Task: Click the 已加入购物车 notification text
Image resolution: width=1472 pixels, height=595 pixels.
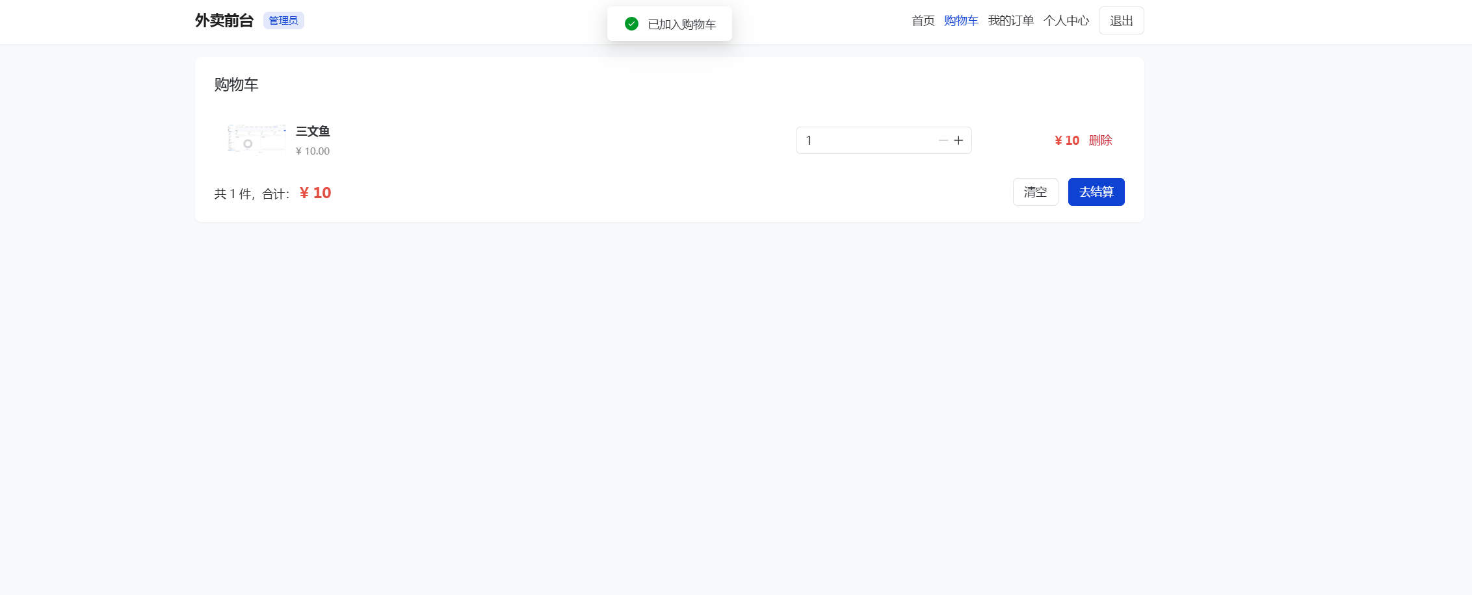Action: (681, 25)
